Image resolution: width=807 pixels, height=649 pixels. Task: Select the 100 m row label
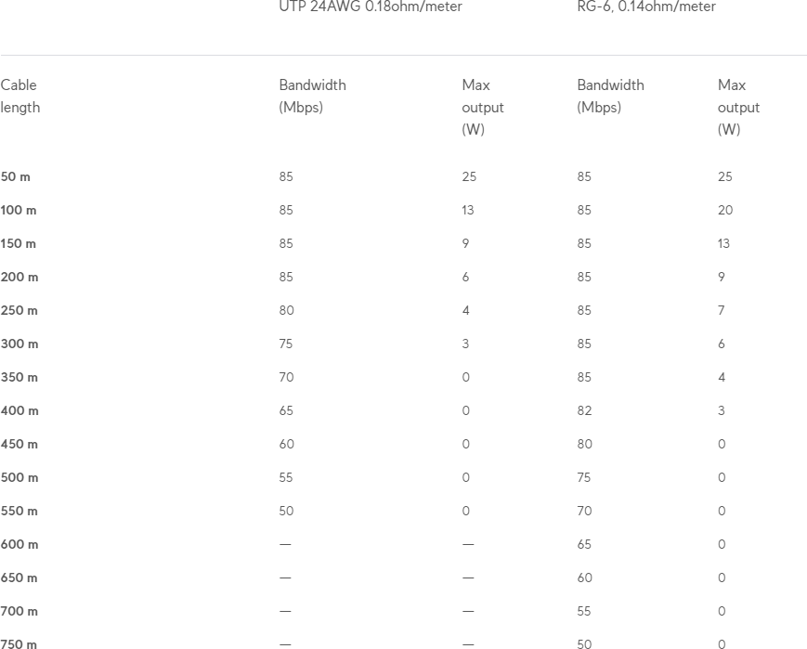pyautogui.click(x=18, y=210)
